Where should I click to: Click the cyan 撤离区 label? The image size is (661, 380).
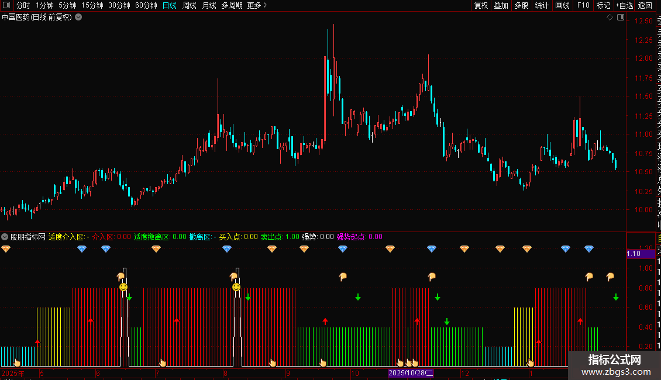[203, 237]
